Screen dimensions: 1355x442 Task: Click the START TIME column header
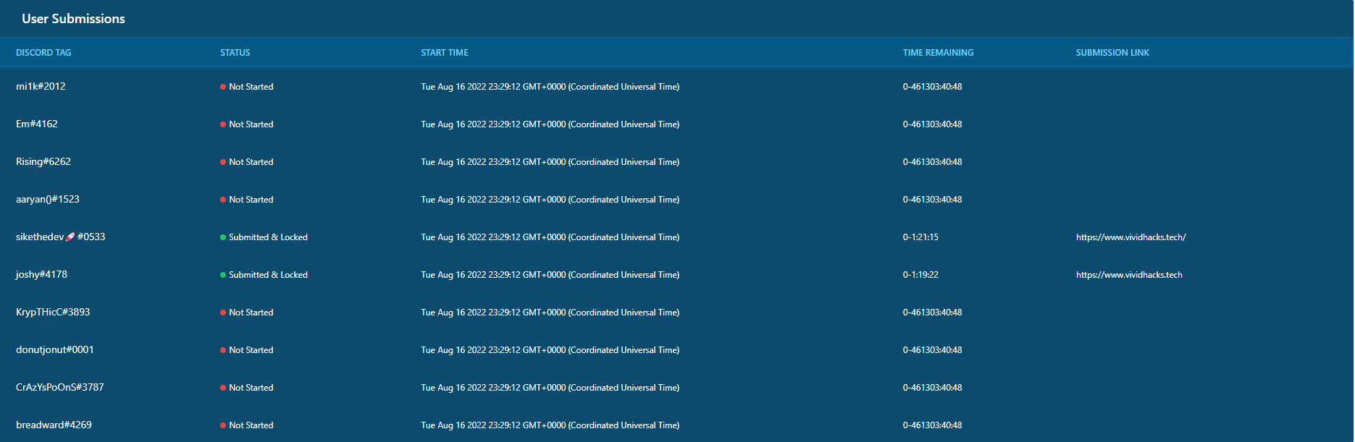point(445,53)
